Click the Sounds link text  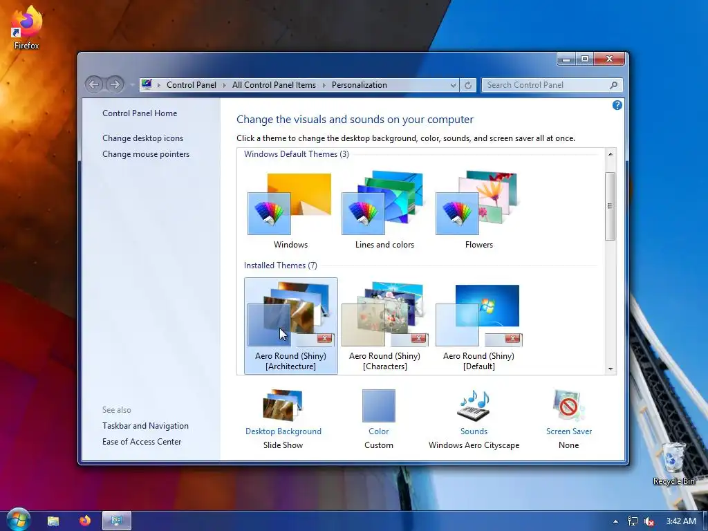point(474,431)
